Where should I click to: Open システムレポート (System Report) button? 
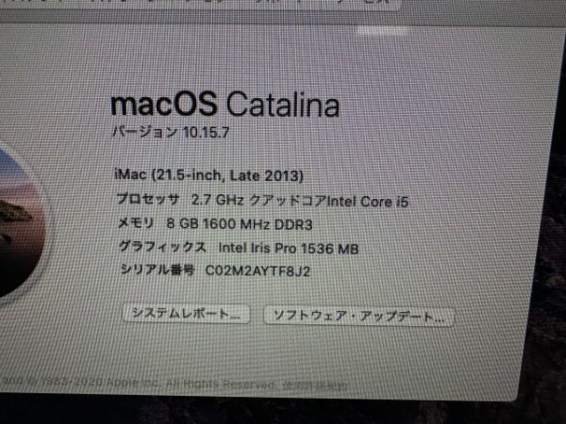[x=186, y=314]
